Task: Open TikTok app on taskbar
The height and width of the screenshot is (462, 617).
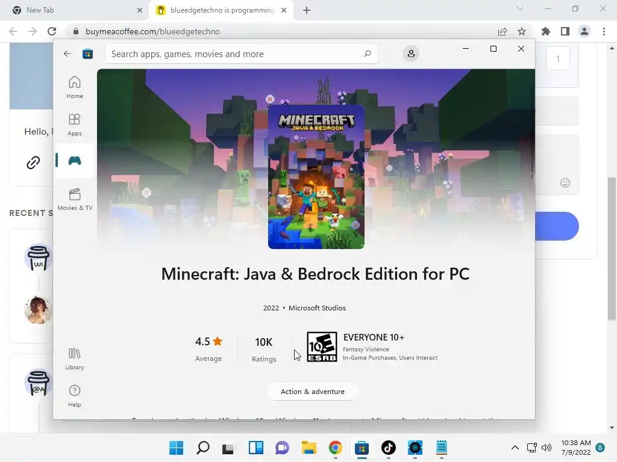Action: point(389,448)
